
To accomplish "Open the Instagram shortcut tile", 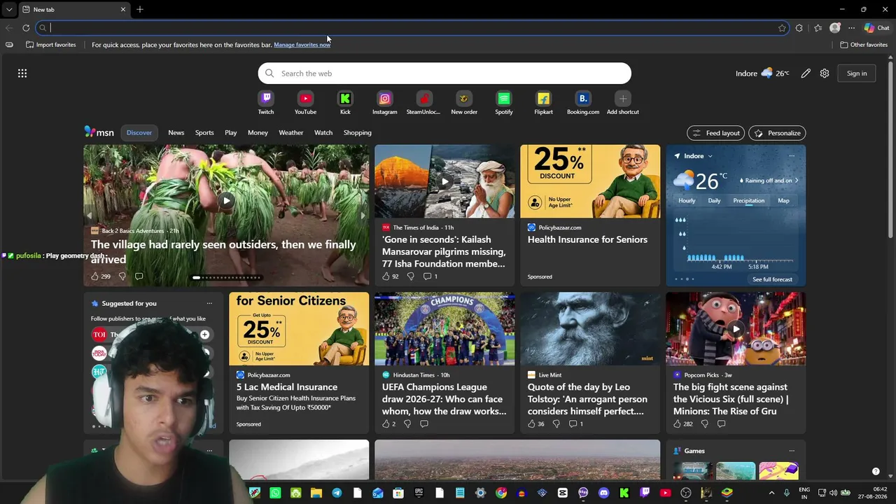I will [384, 102].
